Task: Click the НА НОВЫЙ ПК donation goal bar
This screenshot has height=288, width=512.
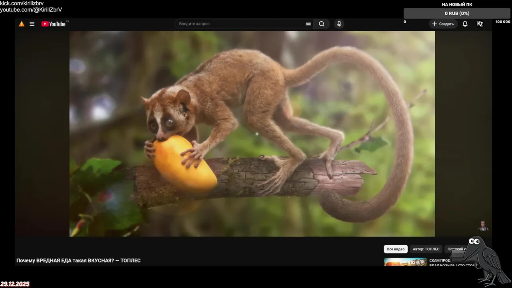Action: pyautogui.click(x=457, y=13)
